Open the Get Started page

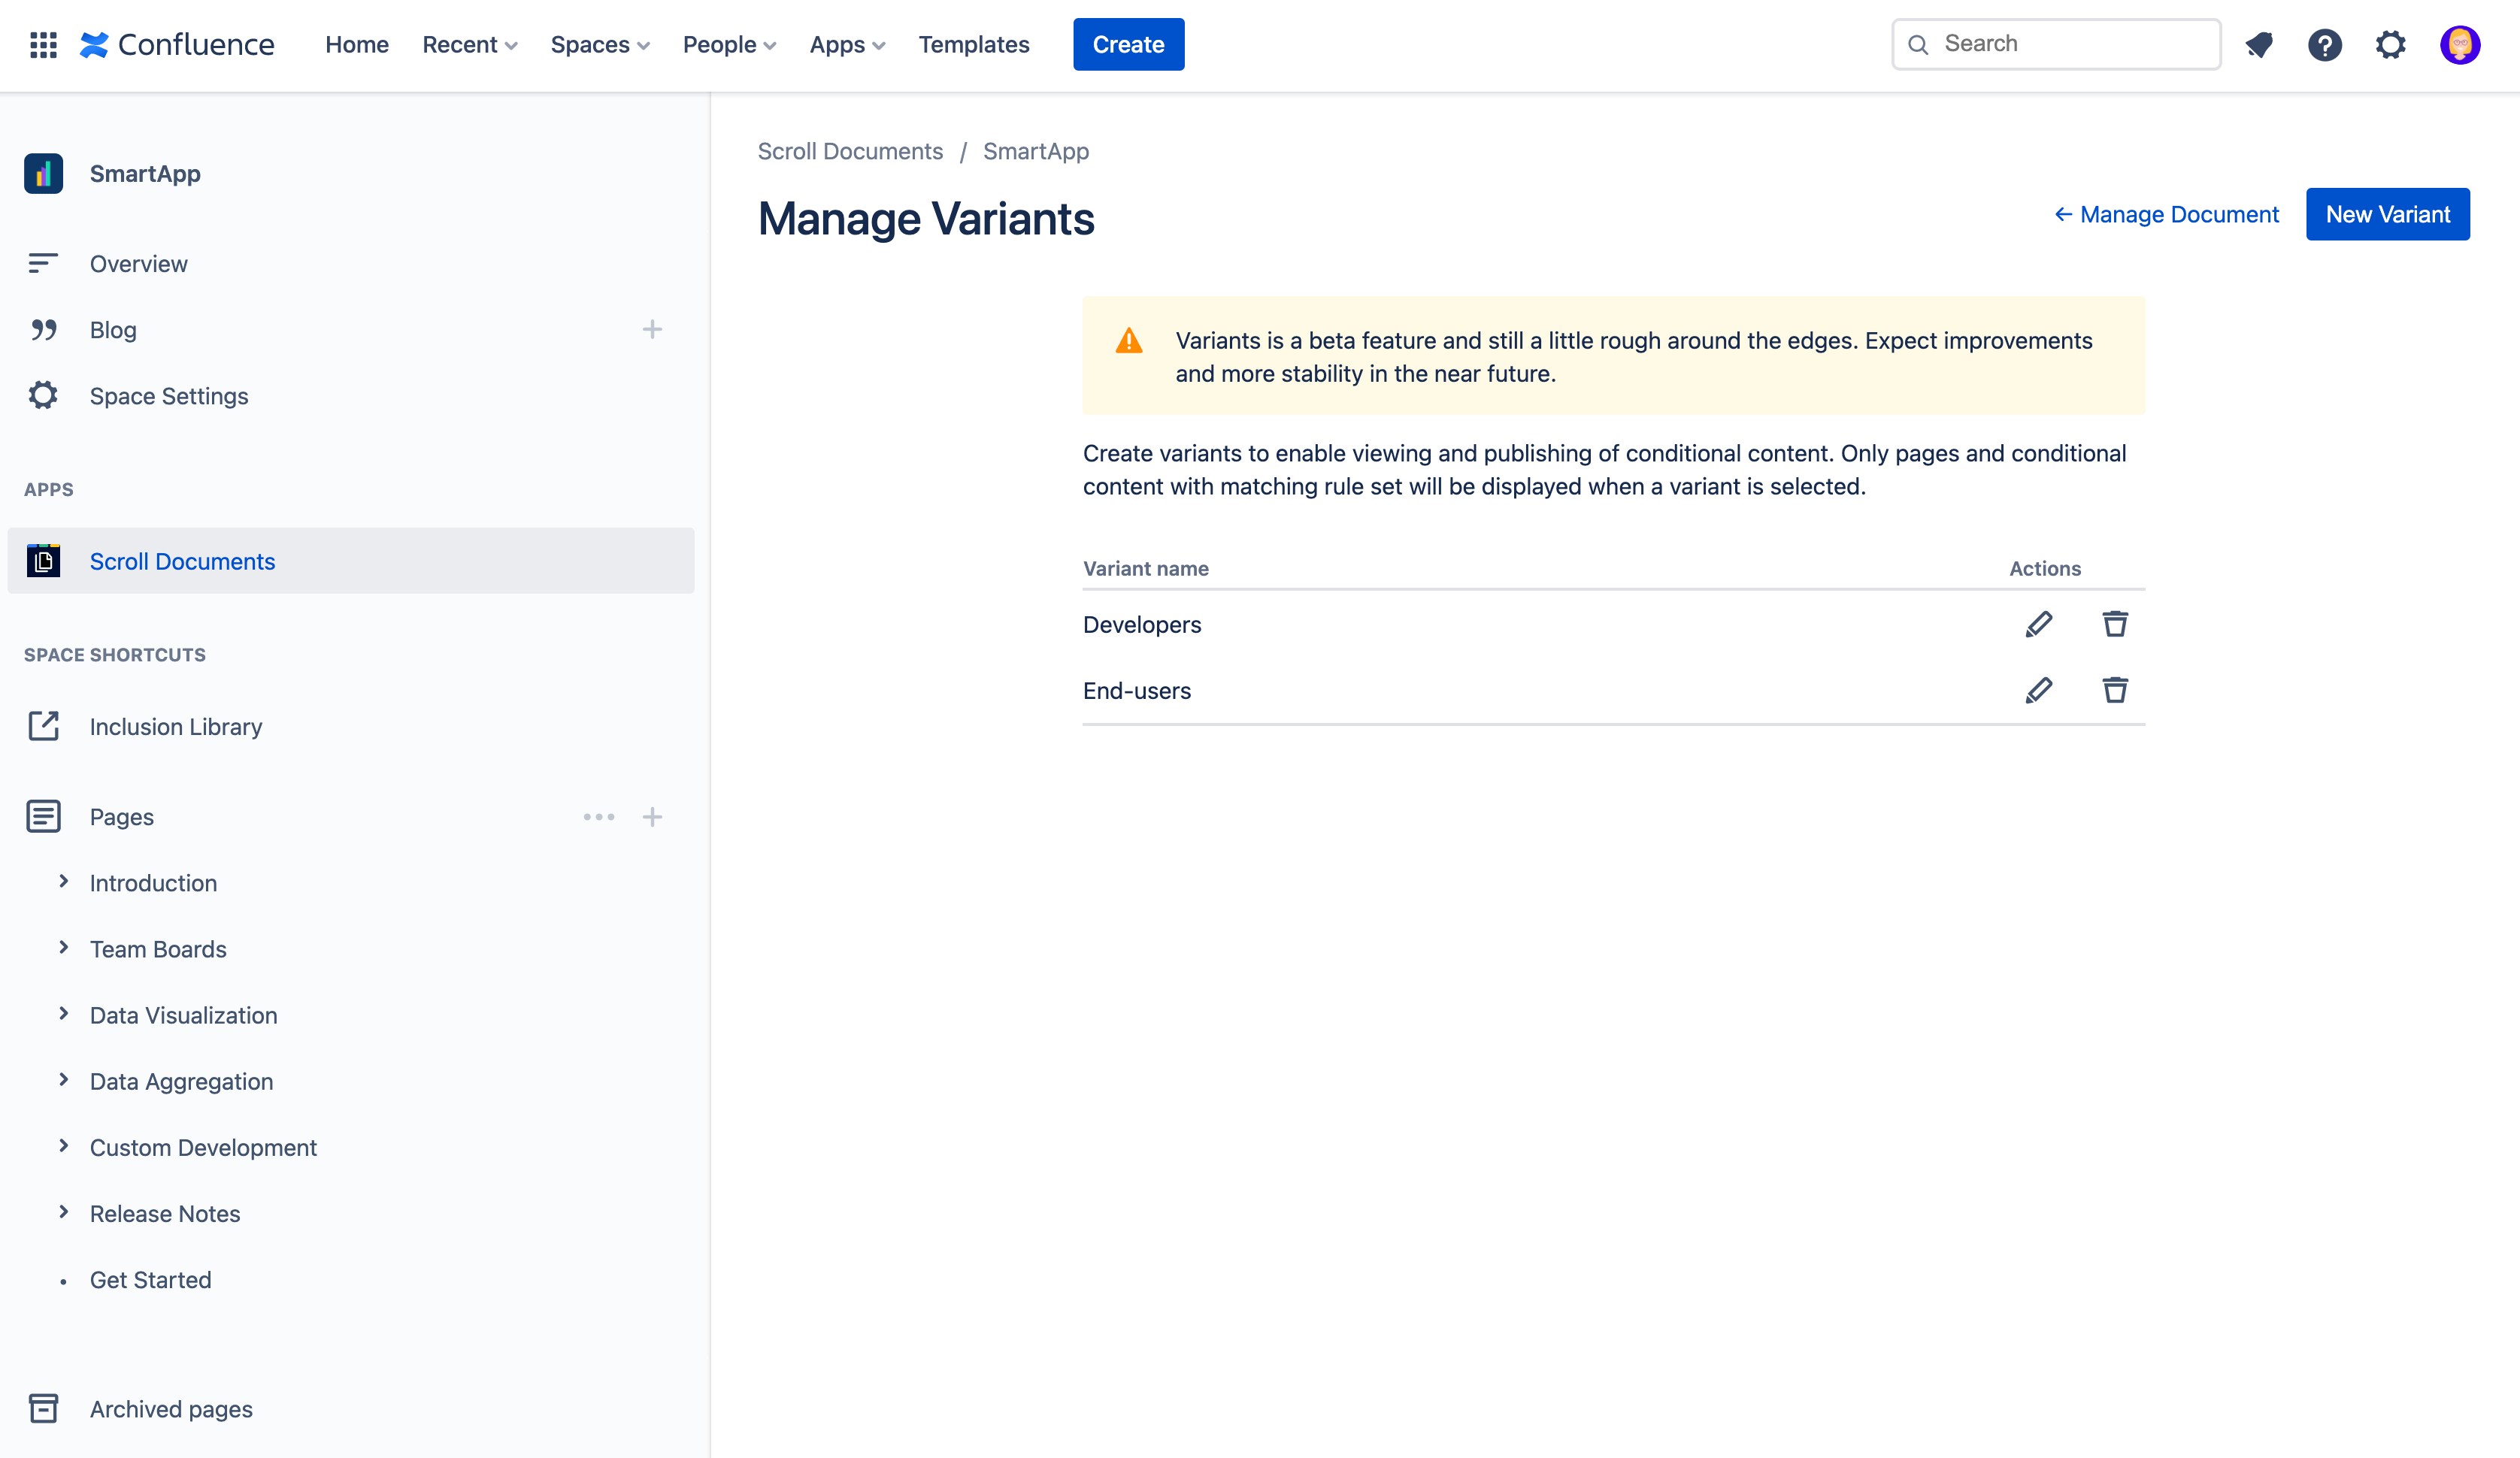(x=150, y=1279)
